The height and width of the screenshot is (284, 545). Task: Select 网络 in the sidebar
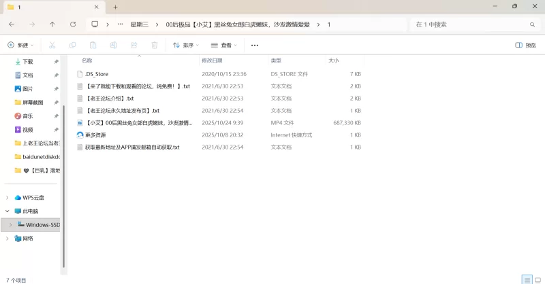(x=28, y=238)
